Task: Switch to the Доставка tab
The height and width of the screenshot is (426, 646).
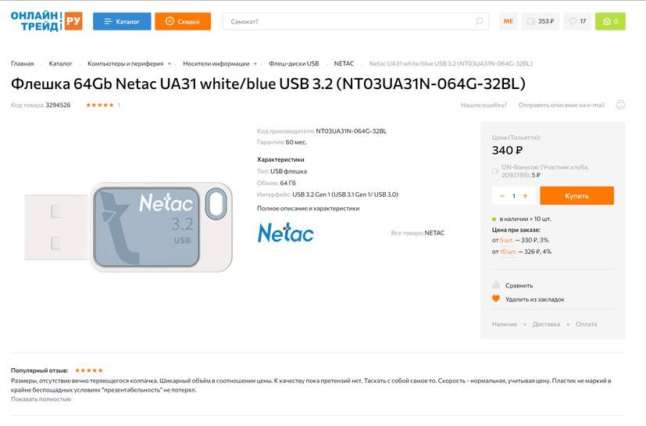Action: pos(546,324)
